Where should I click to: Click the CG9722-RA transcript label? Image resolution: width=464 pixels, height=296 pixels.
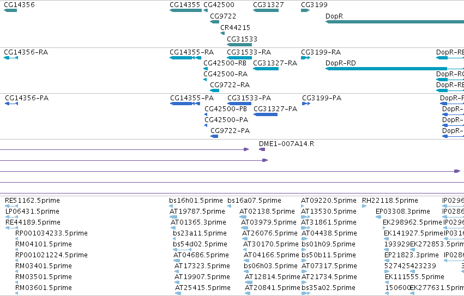tap(230, 85)
